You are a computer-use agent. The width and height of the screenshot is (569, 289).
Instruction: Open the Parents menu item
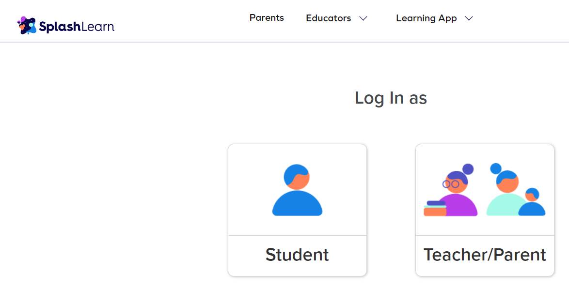[x=267, y=17]
